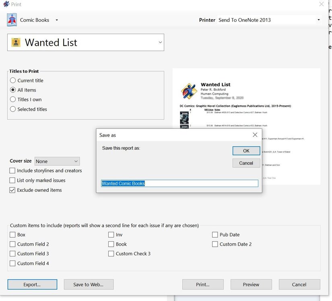Click the Wanted List report icon
This screenshot has width=332, height=301.
pos(16,43)
